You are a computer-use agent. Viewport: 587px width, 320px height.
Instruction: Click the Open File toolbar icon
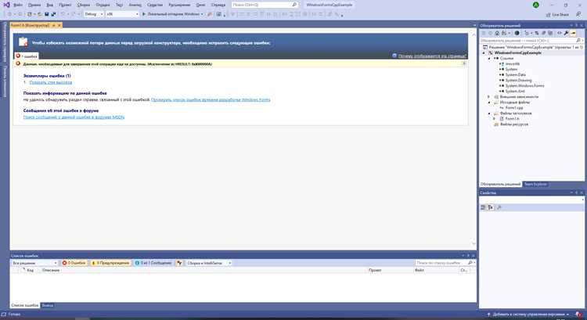coord(40,14)
